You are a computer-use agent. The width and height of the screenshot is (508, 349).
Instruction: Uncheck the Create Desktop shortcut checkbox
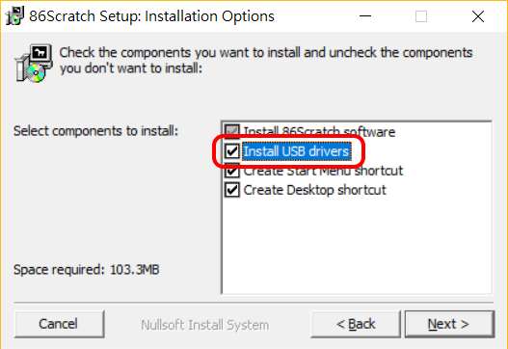pos(232,190)
